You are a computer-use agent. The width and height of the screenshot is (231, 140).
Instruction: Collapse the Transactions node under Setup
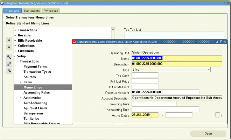(x=18, y=62)
